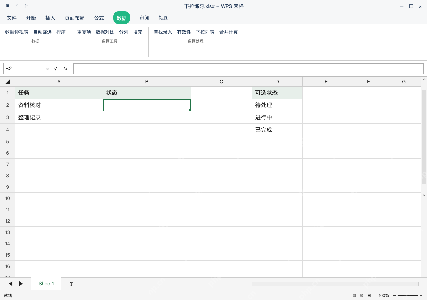The height and width of the screenshot is (300, 427).
Task: Select cell containing 待处理
Action: point(277,105)
